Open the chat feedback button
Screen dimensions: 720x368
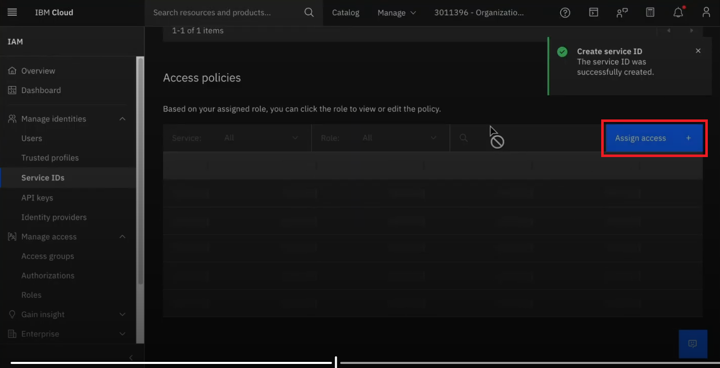point(693,344)
